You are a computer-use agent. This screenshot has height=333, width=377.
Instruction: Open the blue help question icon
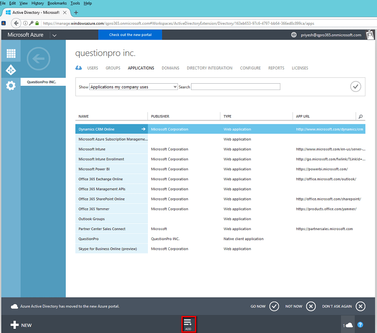[x=360, y=325]
